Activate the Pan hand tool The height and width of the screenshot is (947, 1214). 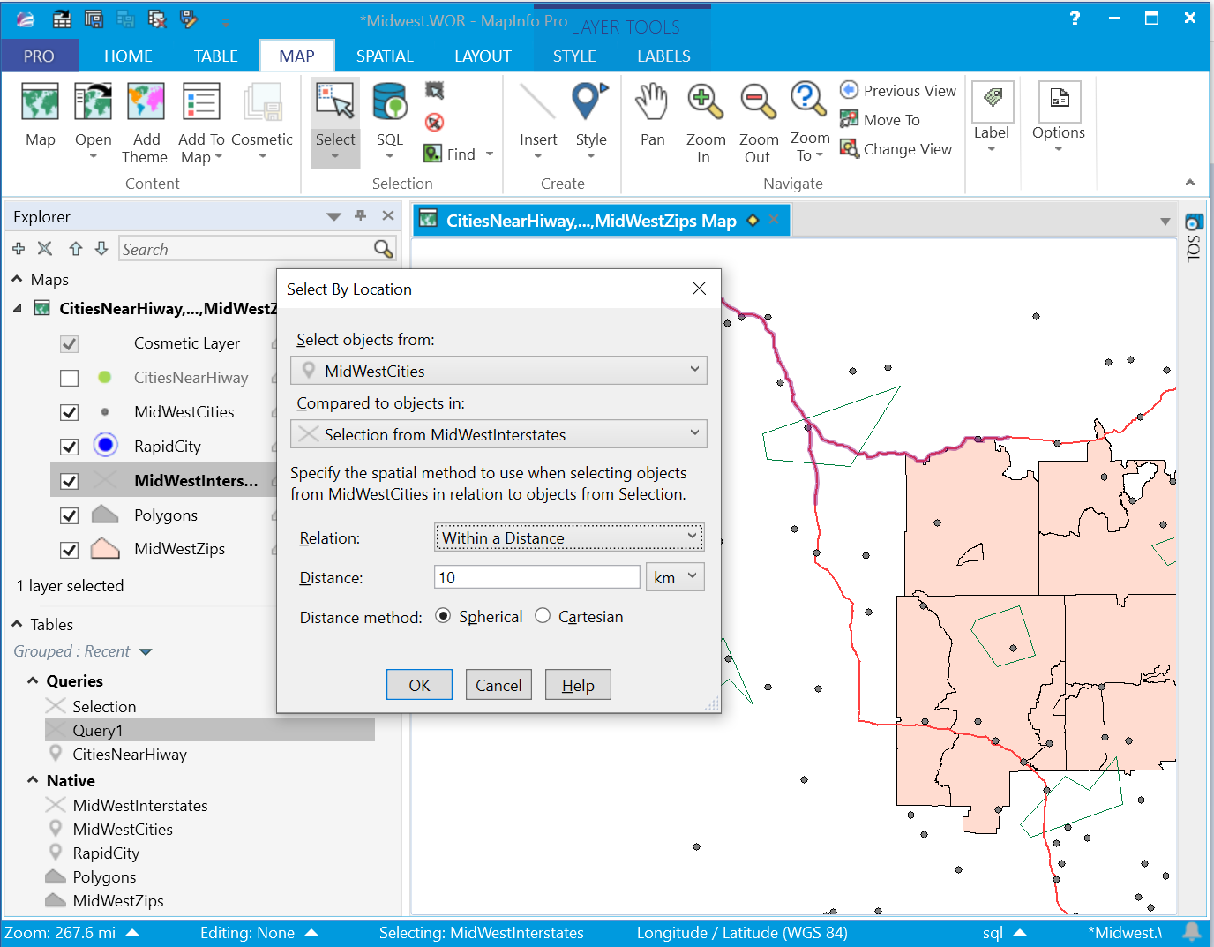(x=652, y=102)
